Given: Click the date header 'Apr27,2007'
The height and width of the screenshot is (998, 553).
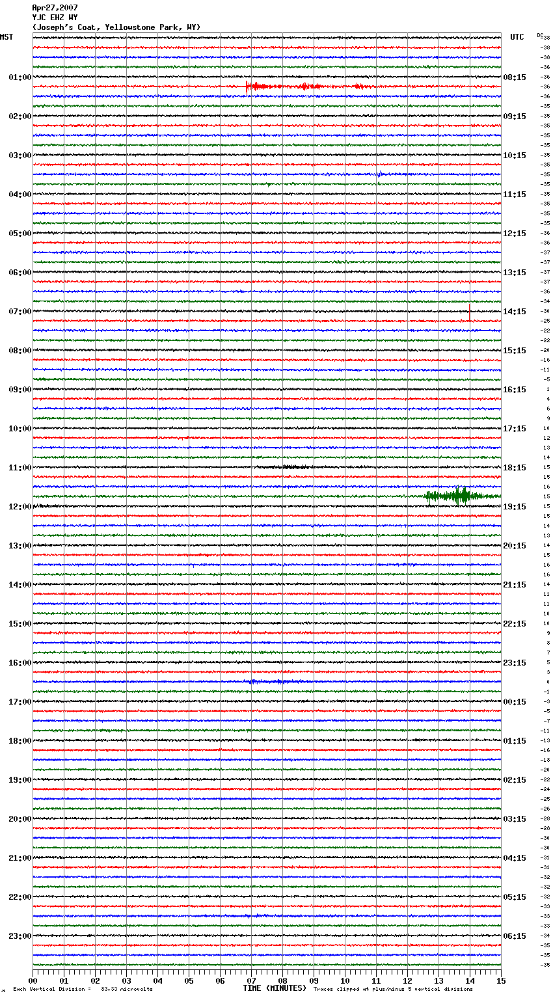Looking at the screenshot, I should [x=55, y=8].
